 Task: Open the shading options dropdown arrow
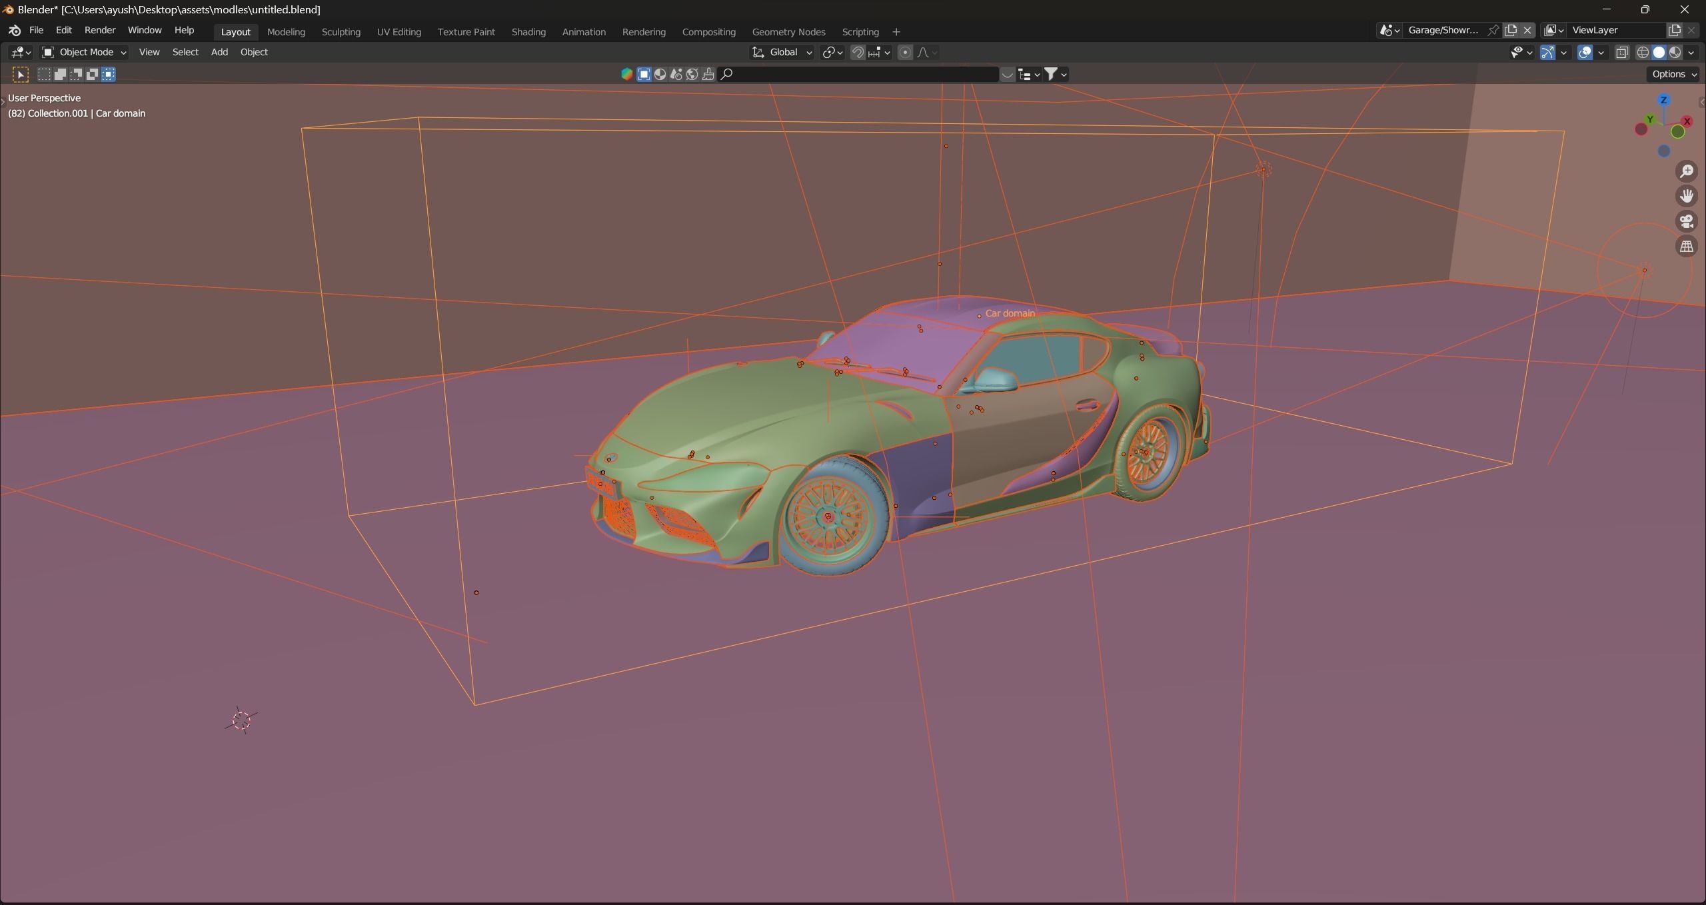click(x=1691, y=52)
